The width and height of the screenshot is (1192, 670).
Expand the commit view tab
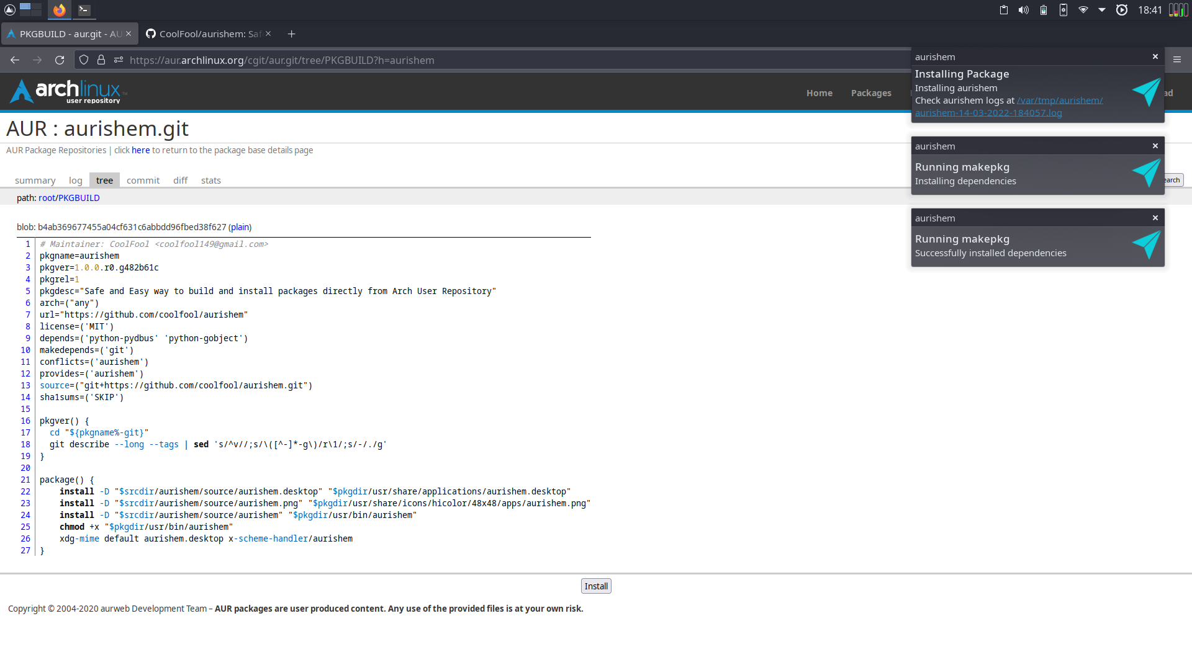143,180
